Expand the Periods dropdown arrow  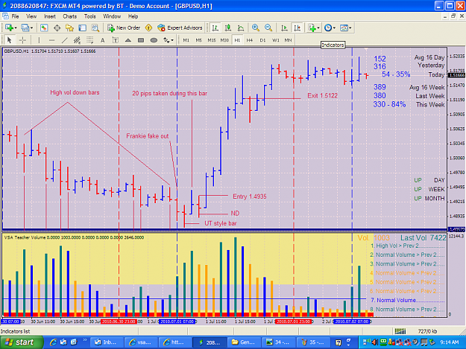pos(334,28)
